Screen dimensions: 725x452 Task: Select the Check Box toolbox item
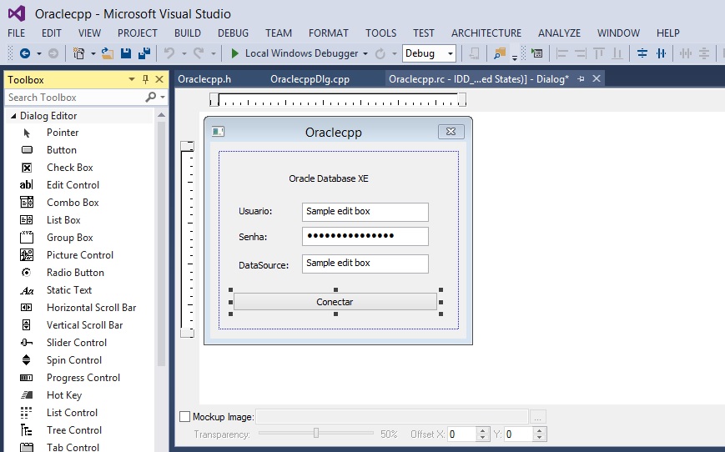pyautogui.click(x=69, y=168)
